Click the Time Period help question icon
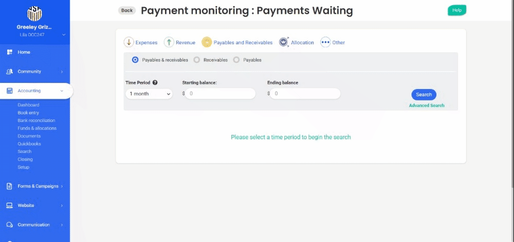This screenshot has width=514, height=242. point(155,82)
